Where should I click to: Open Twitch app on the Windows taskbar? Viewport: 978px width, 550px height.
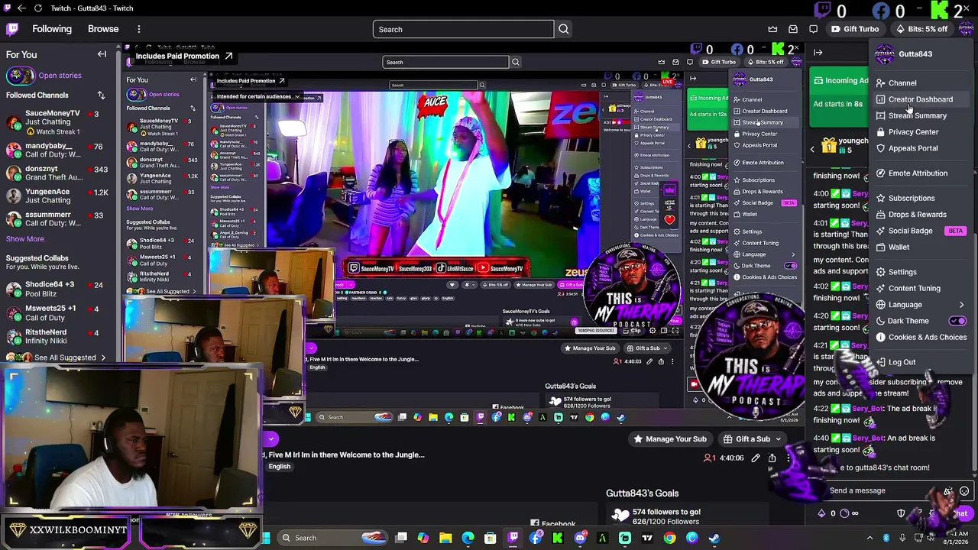coord(513,538)
